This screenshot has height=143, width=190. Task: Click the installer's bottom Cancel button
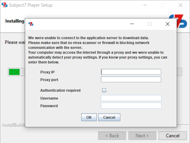172,136
